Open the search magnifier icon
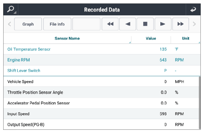 (11, 10)
